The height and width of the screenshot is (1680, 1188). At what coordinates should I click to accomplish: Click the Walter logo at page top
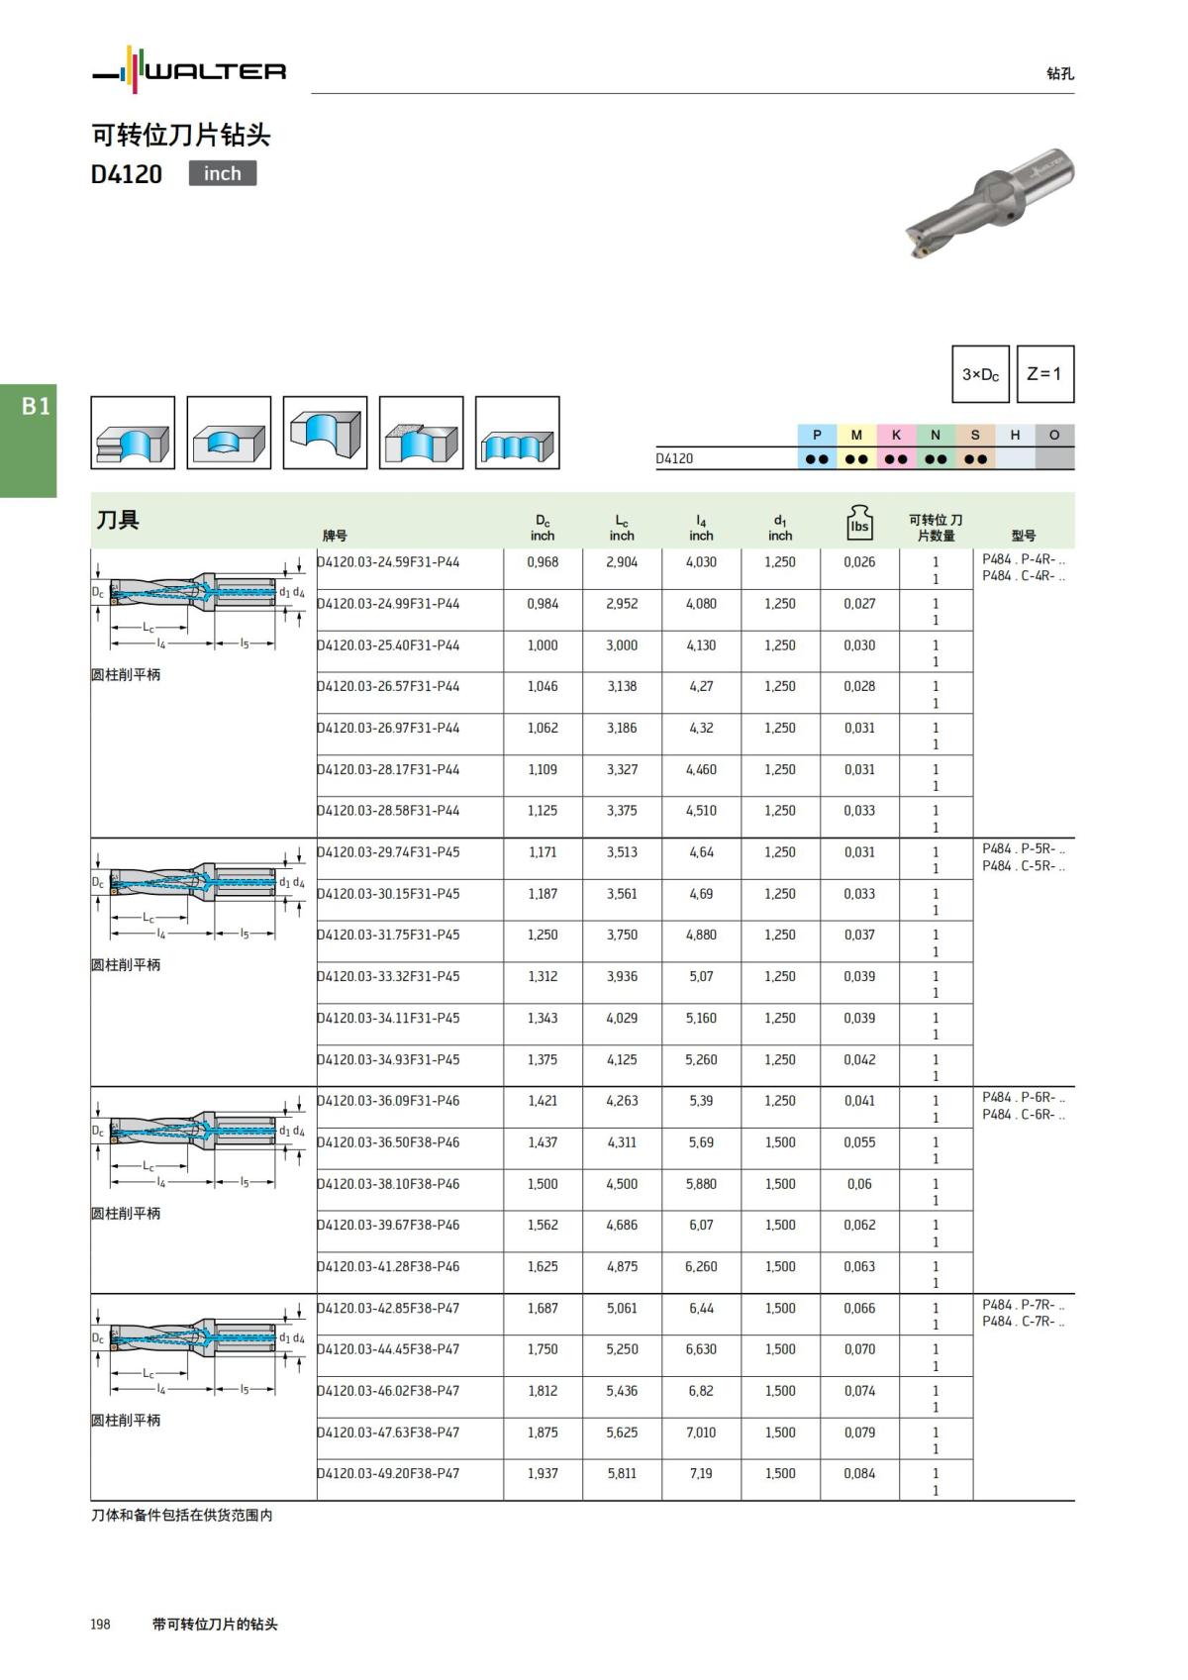189,69
